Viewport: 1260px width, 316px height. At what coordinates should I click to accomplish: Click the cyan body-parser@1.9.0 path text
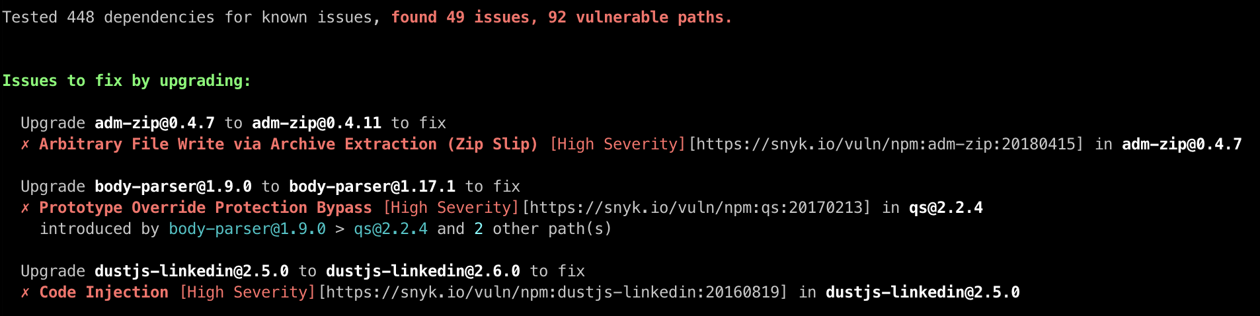tap(247, 229)
